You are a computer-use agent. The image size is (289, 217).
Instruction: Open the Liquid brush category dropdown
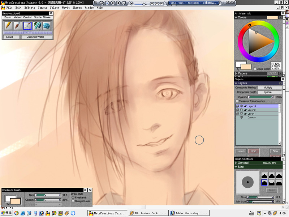(11, 37)
